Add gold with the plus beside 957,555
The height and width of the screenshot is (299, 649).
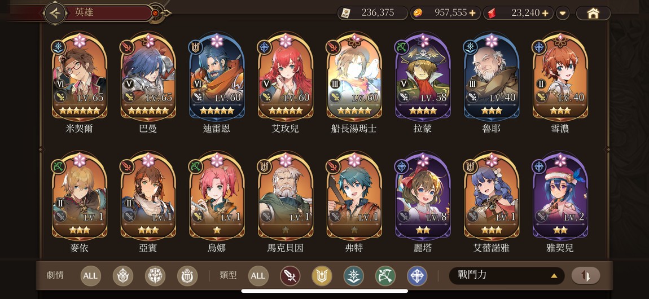pyautogui.click(x=472, y=13)
